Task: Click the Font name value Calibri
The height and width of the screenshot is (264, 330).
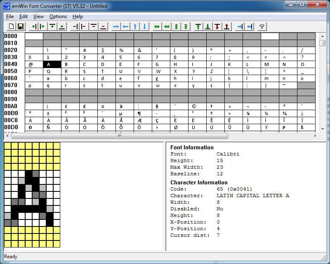Action: point(228,154)
